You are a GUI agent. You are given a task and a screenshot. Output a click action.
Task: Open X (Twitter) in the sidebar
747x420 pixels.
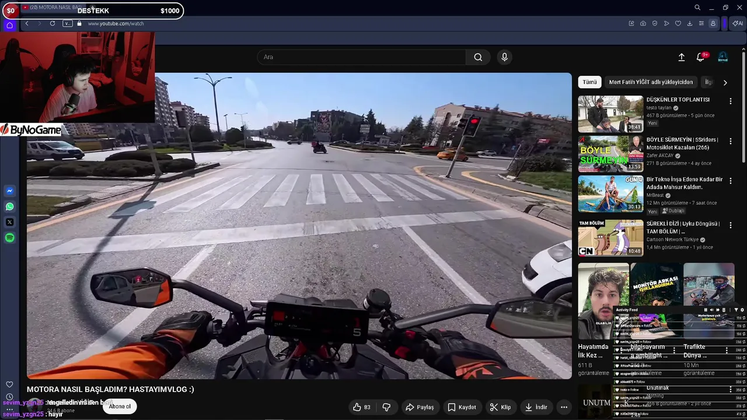click(9, 222)
